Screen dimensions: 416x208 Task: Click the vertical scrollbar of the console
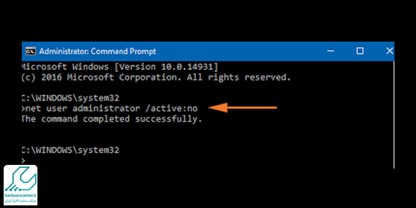point(393,114)
